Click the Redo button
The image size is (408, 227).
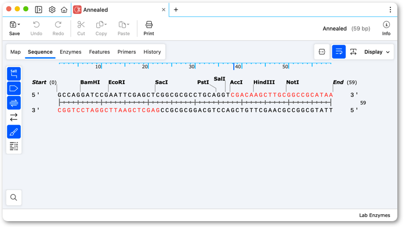[x=58, y=28]
